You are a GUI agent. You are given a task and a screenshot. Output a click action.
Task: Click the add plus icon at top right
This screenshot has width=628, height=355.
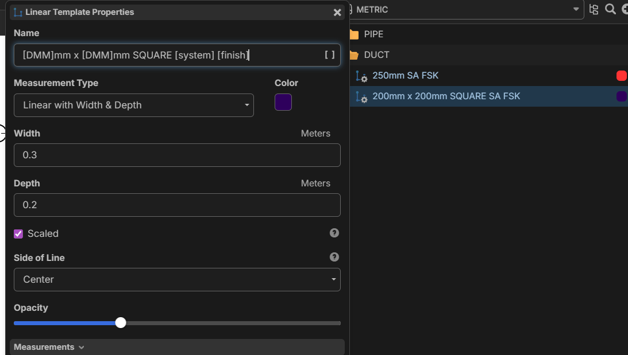pos(625,9)
